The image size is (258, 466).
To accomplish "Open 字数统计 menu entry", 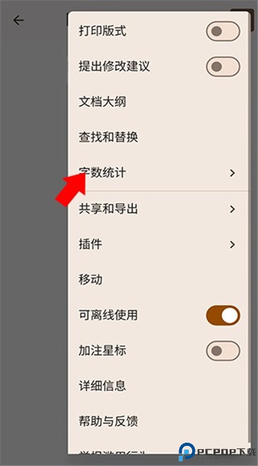I will click(x=159, y=173).
